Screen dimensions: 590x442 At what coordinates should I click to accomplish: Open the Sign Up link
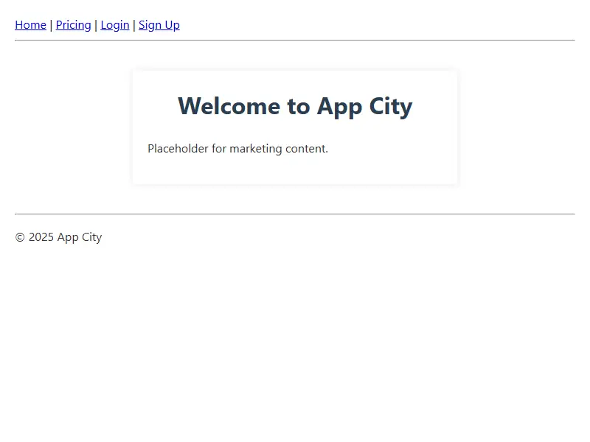(159, 25)
